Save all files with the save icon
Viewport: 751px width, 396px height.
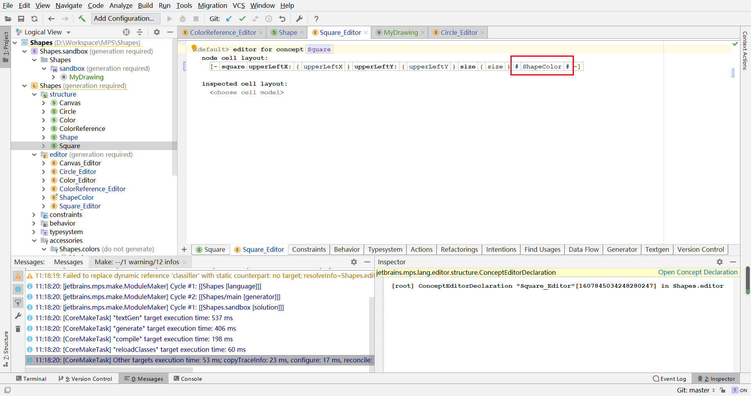pos(21,18)
